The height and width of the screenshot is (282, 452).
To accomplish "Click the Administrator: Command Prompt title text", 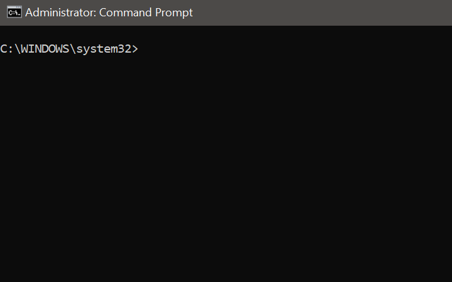I will pyautogui.click(x=109, y=13).
